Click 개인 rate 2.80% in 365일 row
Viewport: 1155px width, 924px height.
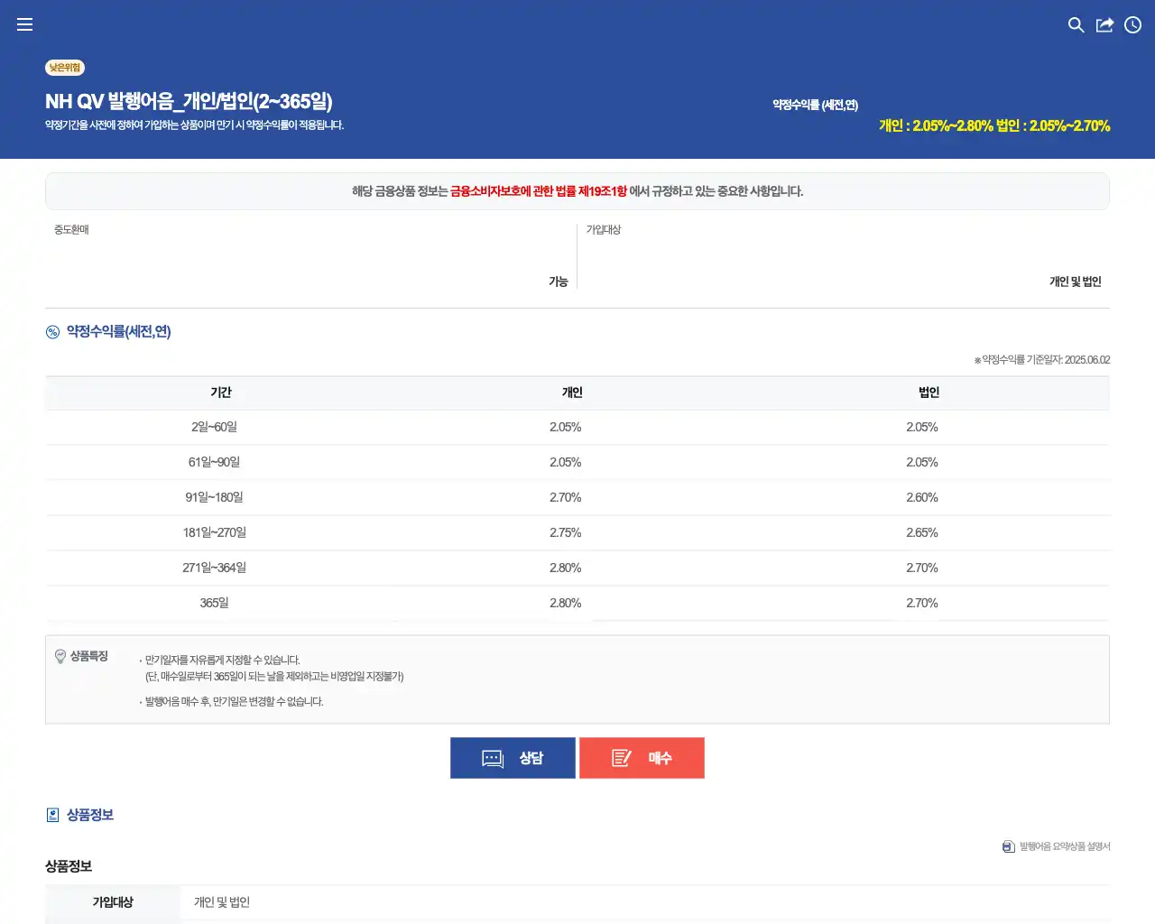point(566,604)
